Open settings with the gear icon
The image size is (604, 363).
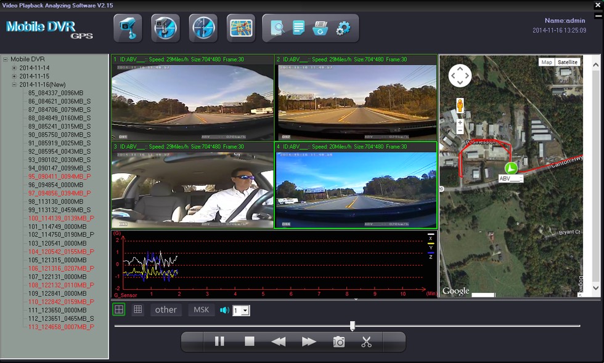(343, 28)
